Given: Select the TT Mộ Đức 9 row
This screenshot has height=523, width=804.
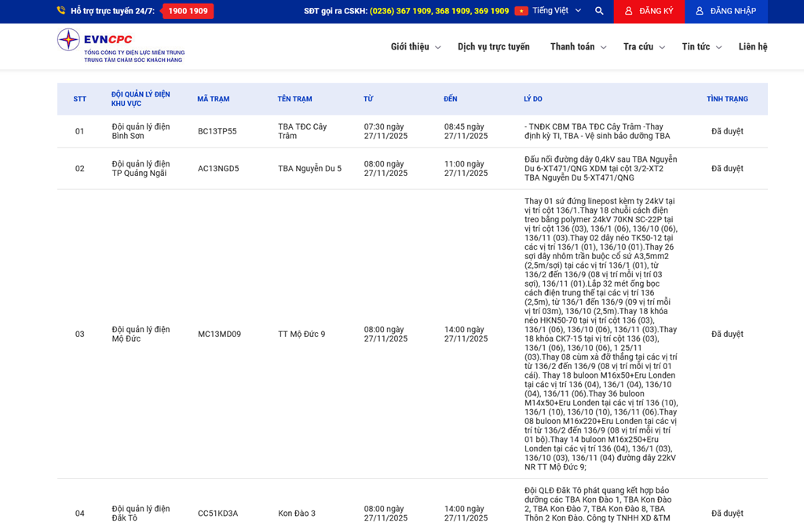Looking at the screenshot, I should tap(301, 334).
